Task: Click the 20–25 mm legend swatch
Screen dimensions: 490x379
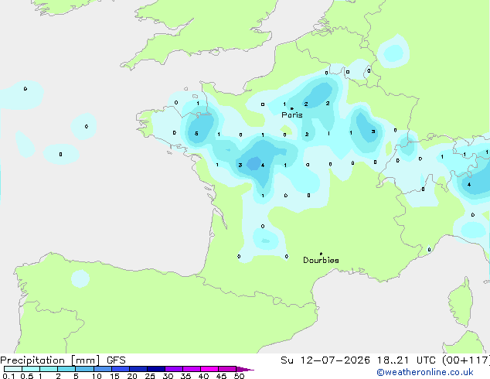Action: pos(138,369)
